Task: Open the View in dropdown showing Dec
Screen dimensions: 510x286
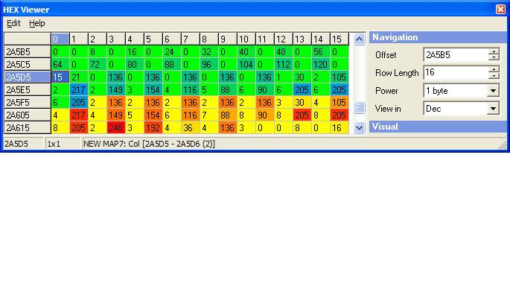Action: click(493, 109)
